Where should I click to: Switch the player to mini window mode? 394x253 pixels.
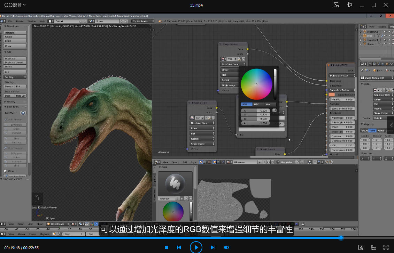[336, 5]
